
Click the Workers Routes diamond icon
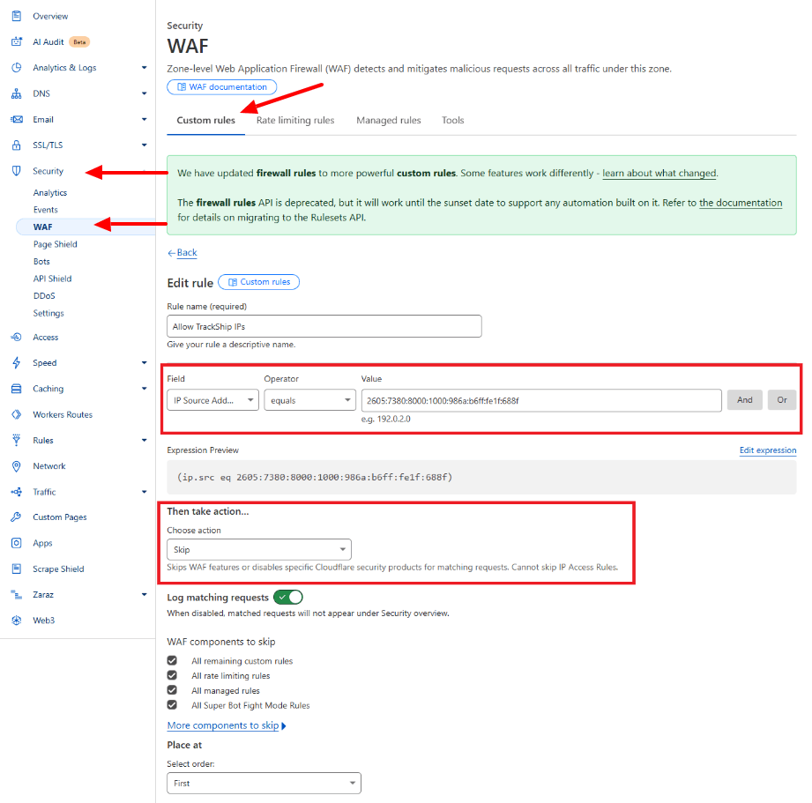tap(17, 414)
